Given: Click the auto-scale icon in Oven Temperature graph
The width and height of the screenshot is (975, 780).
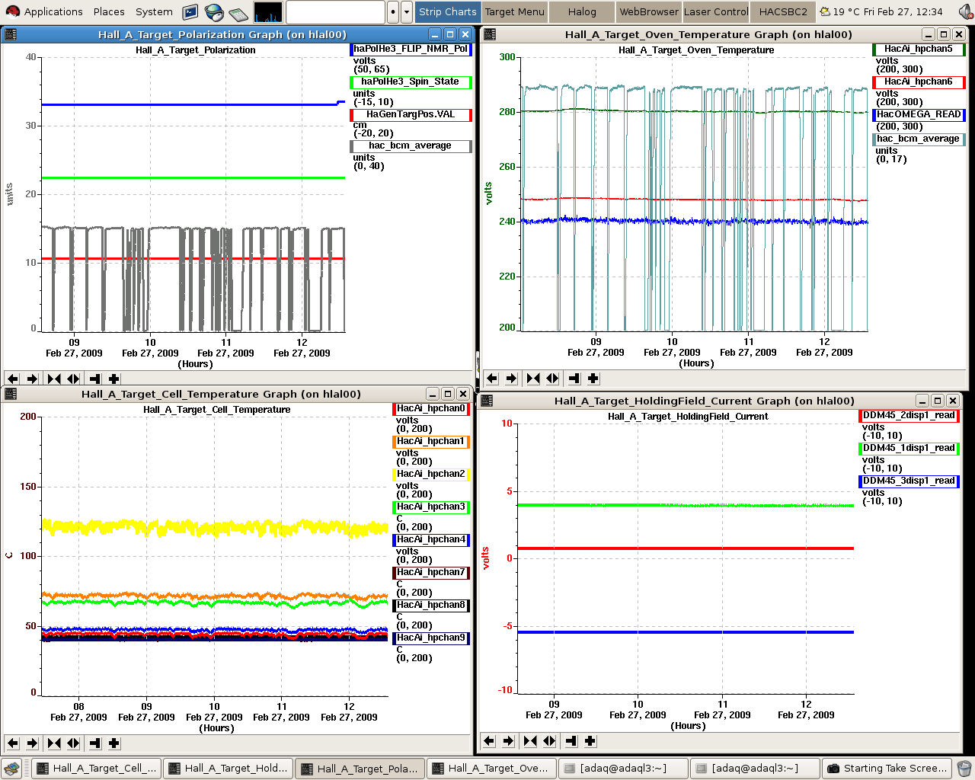Looking at the screenshot, I should point(574,378).
